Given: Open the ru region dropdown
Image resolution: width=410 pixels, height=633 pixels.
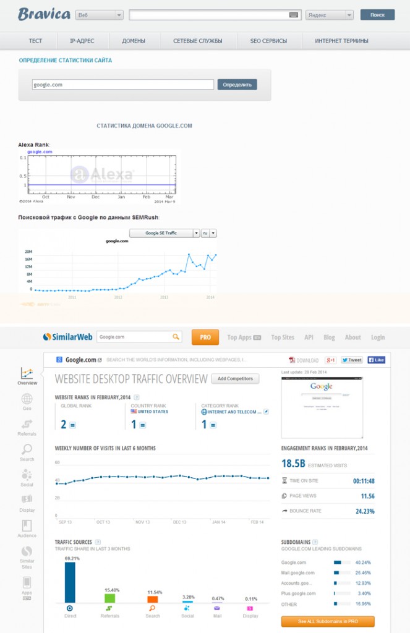Looking at the screenshot, I should (x=209, y=233).
